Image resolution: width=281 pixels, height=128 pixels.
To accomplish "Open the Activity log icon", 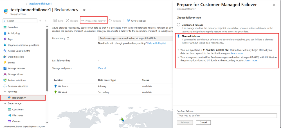I will [x=5, y=33].
